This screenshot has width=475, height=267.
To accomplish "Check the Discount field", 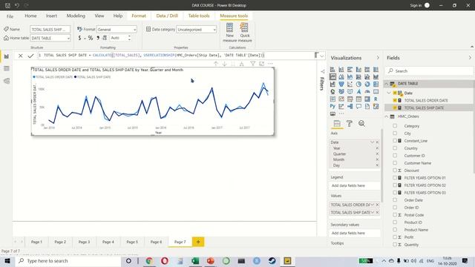I will pos(395,171).
